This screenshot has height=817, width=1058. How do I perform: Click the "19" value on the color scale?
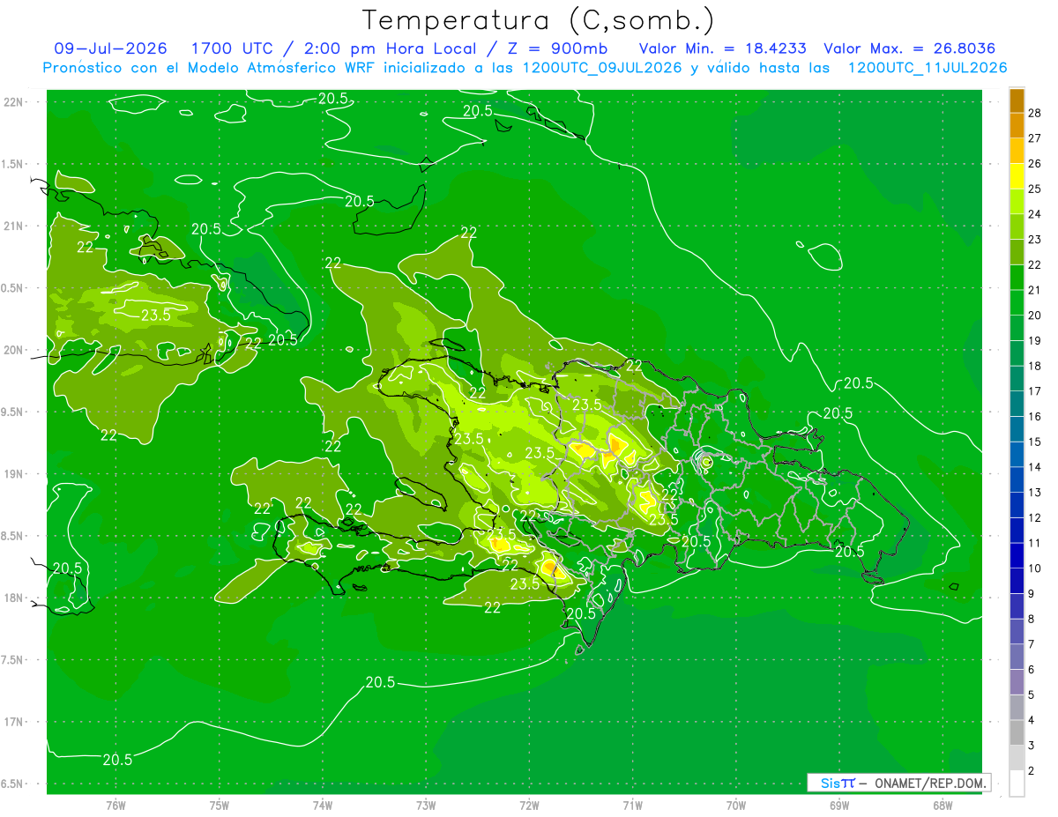click(x=1035, y=340)
